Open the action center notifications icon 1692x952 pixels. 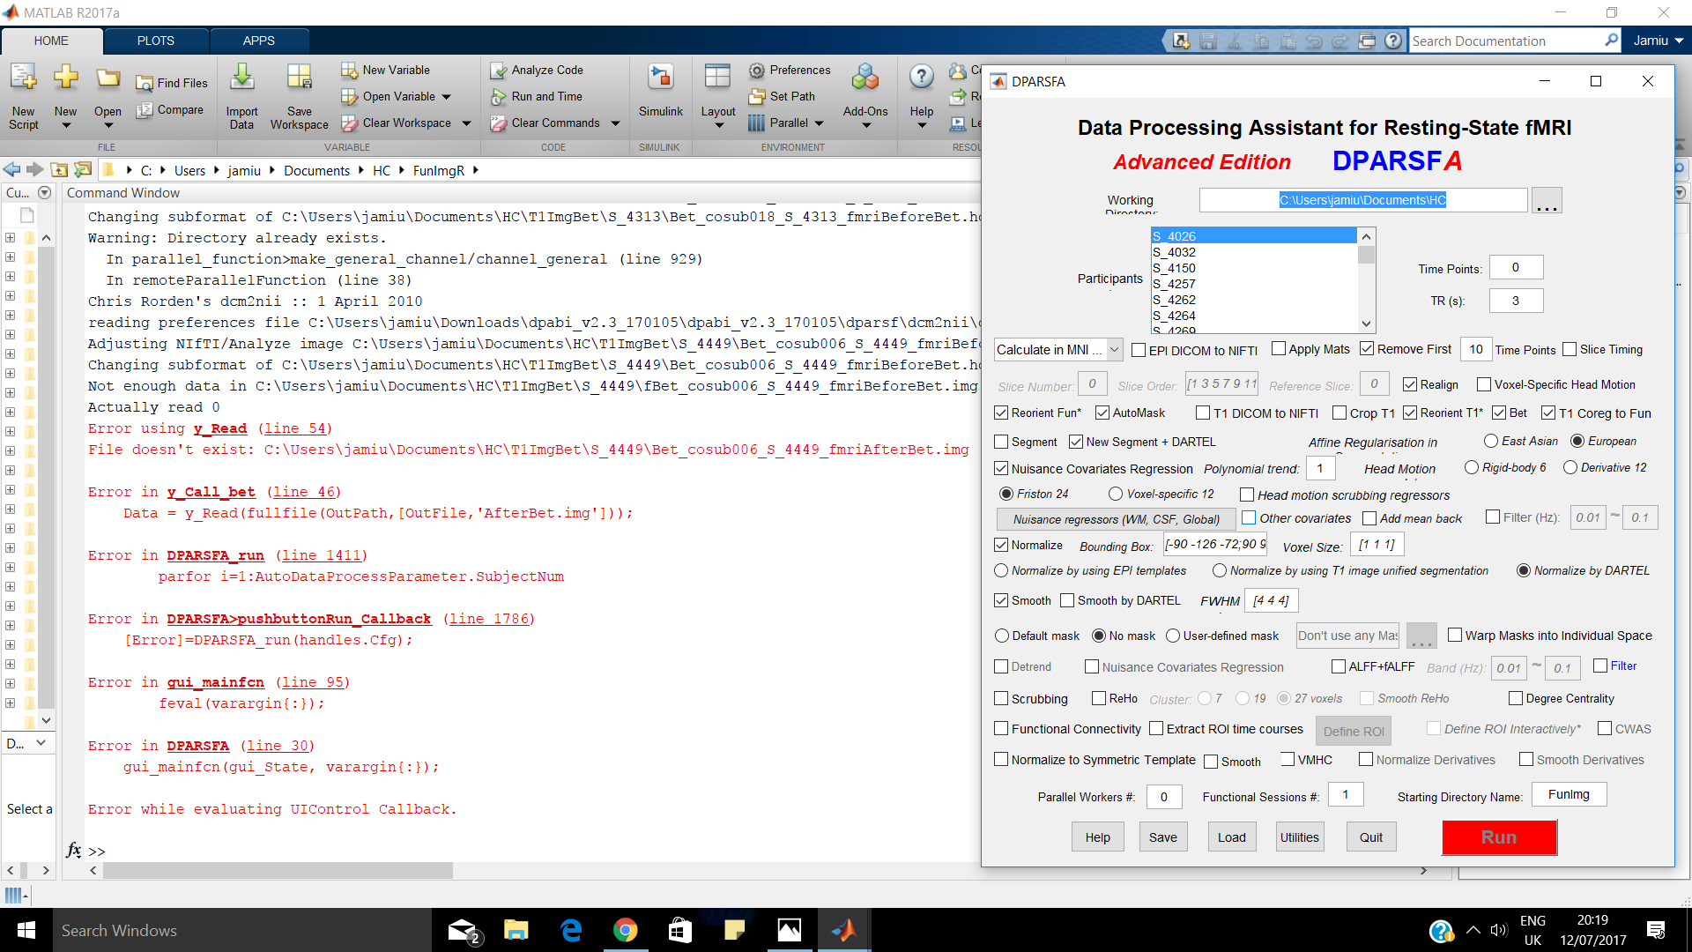tap(1656, 930)
